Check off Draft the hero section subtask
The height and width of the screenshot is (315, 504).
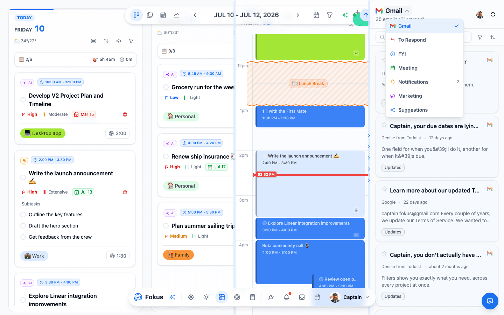pos(23,226)
